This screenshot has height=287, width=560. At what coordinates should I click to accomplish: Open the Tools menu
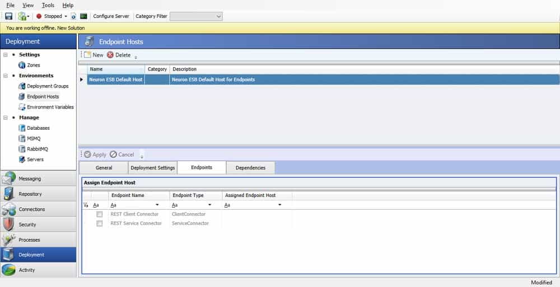tap(48, 6)
